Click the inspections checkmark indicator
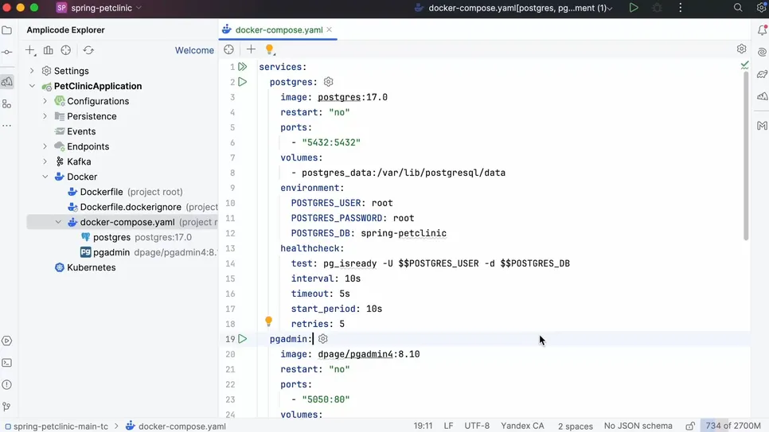Screen dimensions: 769x432 click(744, 65)
